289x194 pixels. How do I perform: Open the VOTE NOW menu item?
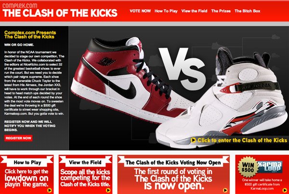click(x=140, y=11)
